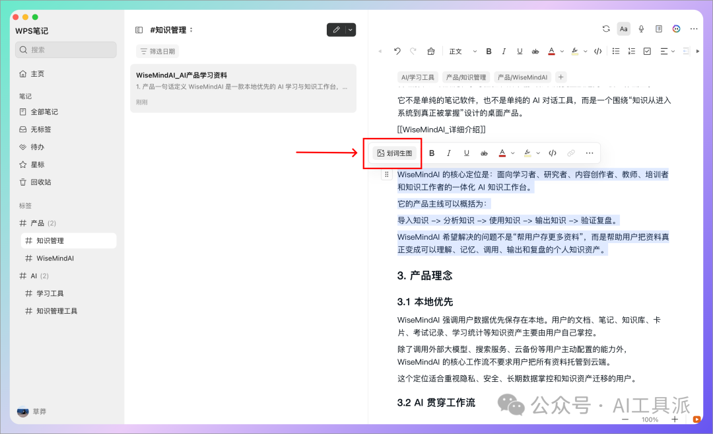Toggle italic in the top toolbar
Image resolution: width=713 pixels, height=434 pixels.
point(504,52)
